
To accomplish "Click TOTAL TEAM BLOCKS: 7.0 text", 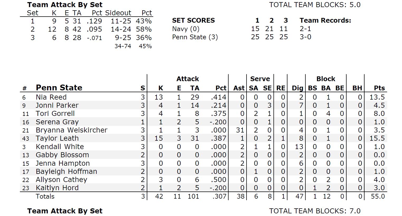I will point(315,211).
